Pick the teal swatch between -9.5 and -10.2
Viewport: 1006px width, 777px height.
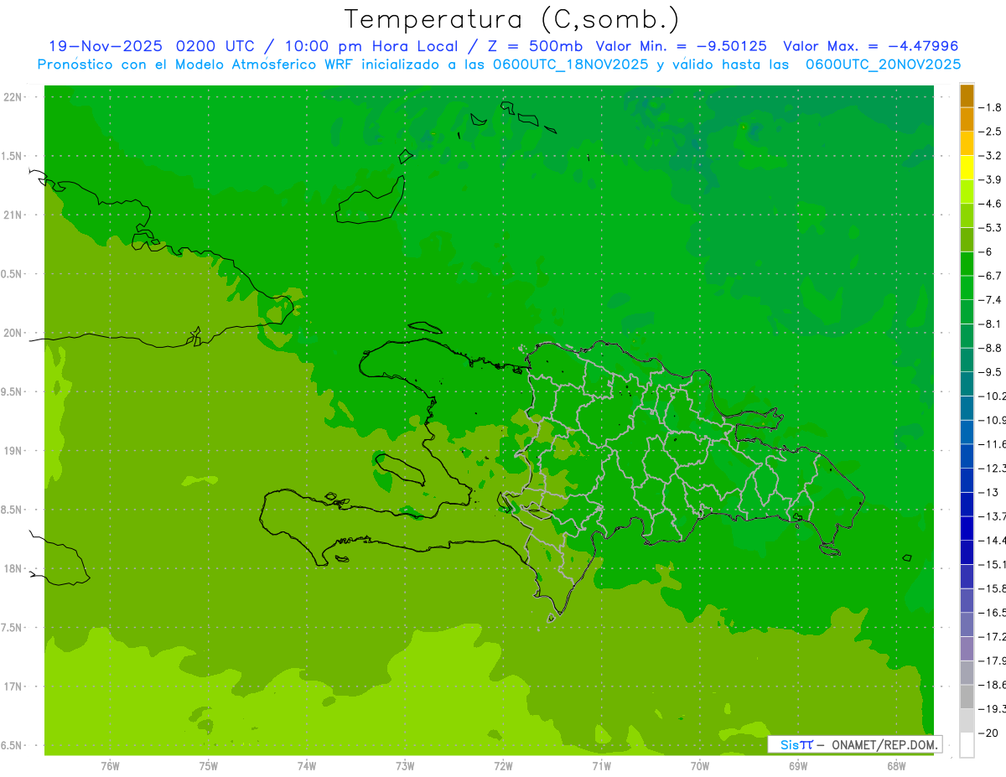pyautogui.click(x=967, y=384)
